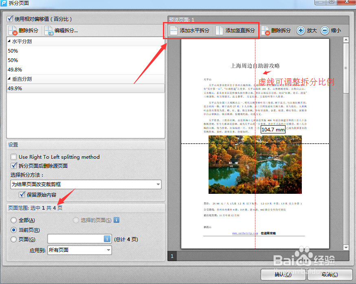Click the 104.7 mm measurement box

(273, 130)
